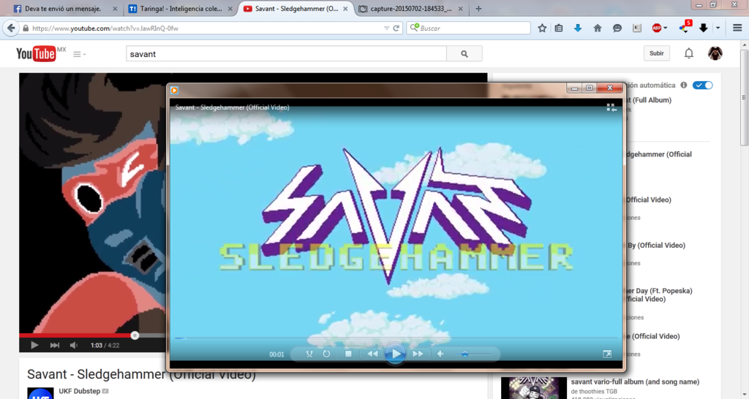Play the YouTube video
Viewport: 749px width, 399px height.
pos(34,345)
